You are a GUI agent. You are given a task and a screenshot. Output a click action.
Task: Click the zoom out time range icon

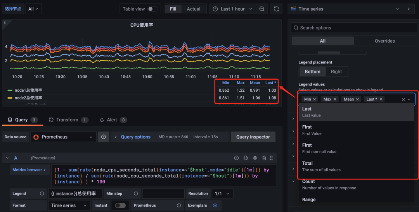[262, 9]
